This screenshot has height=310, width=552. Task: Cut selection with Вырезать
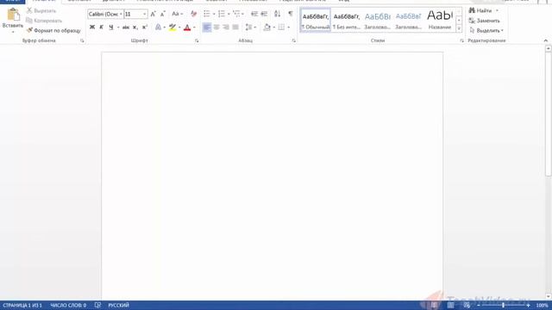[x=41, y=11]
